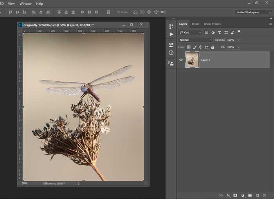
Task: Click Align left edges icon
Action: click(34, 12)
